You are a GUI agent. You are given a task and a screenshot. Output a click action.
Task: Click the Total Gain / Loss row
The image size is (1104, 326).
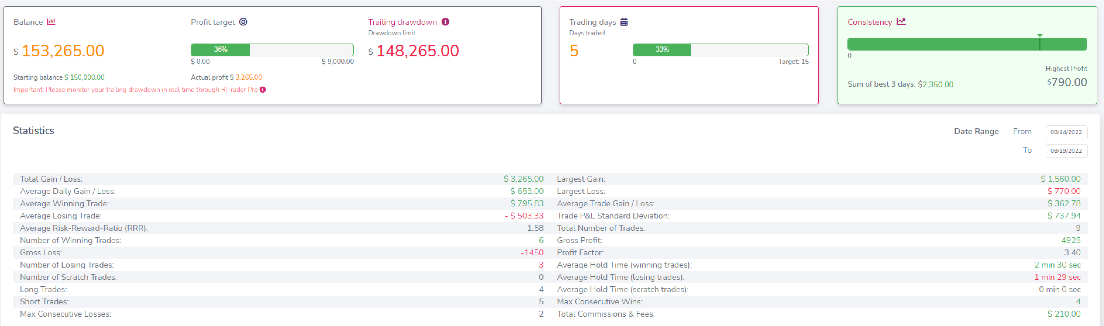[x=281, y=179]
